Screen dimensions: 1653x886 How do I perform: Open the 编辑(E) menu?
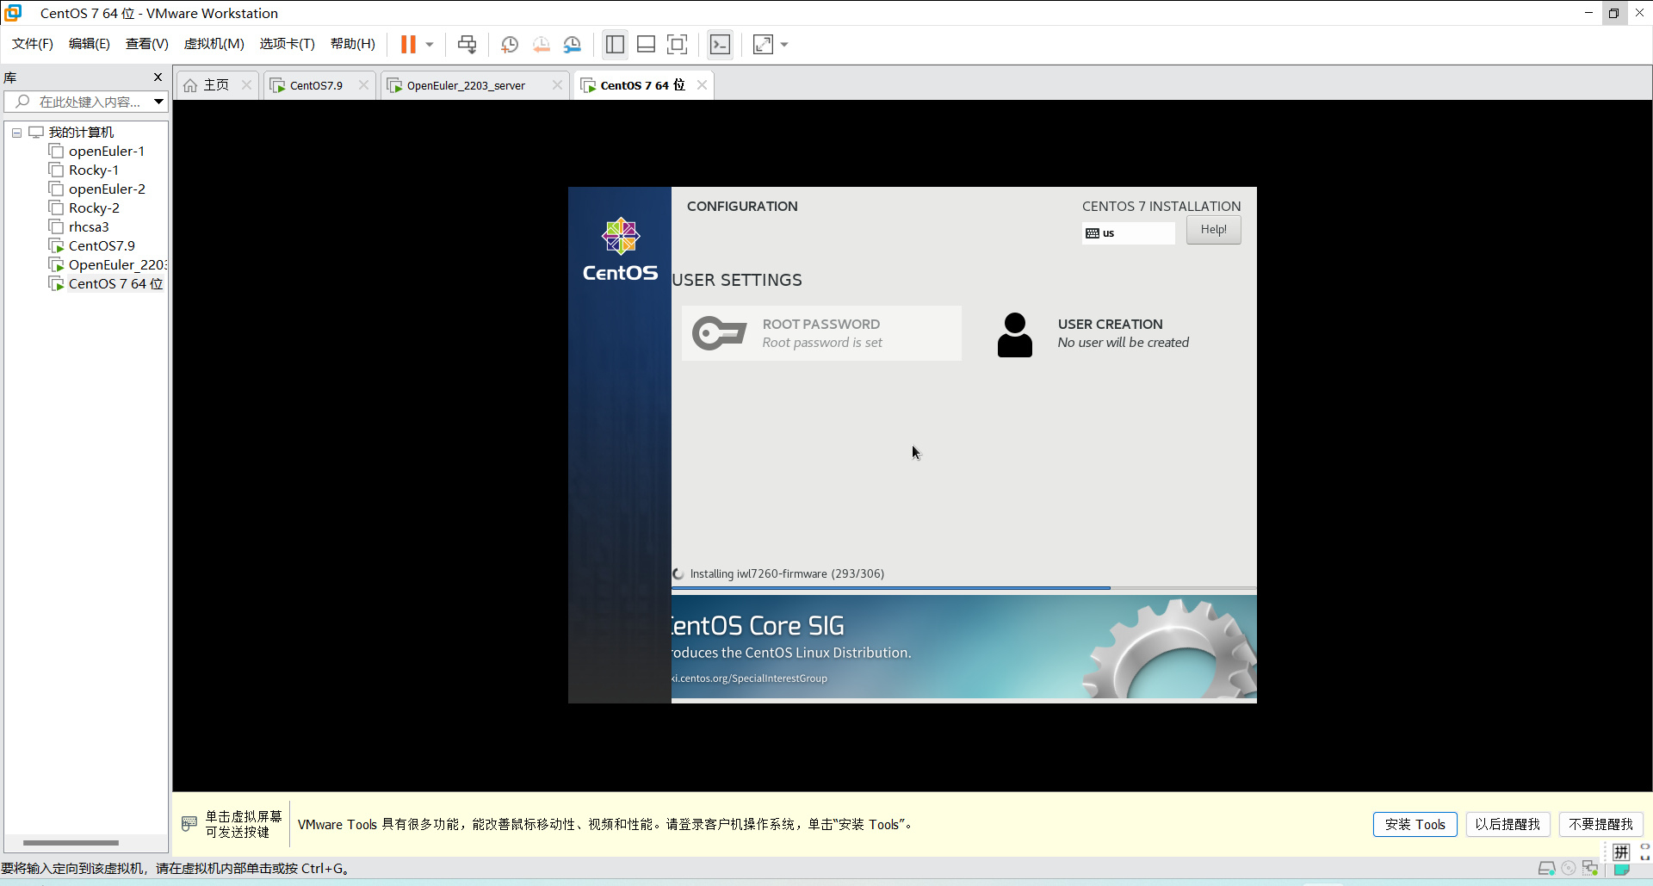(x=90, y=44)
